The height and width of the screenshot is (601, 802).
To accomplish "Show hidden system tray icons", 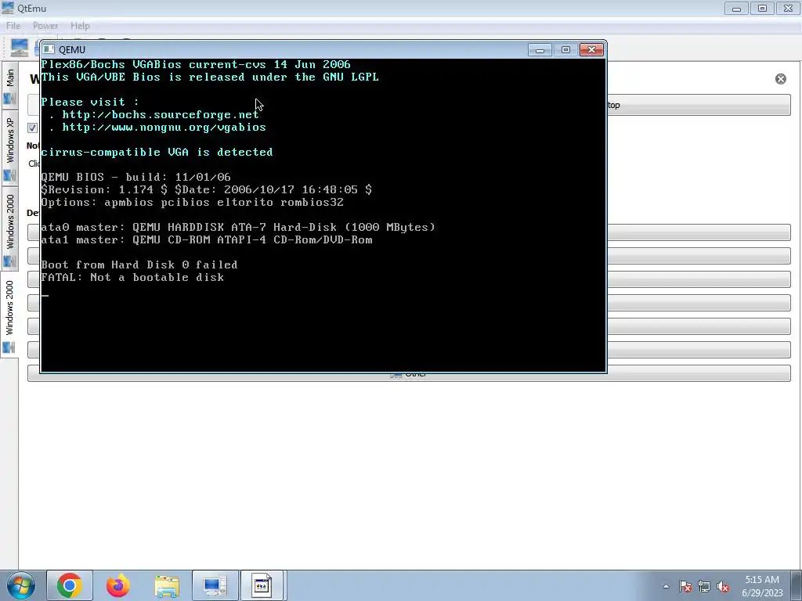I will click(666, 586).
